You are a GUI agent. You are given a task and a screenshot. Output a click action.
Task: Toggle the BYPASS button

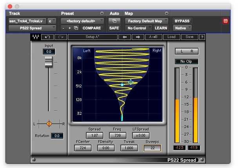[x=182, y=21]
